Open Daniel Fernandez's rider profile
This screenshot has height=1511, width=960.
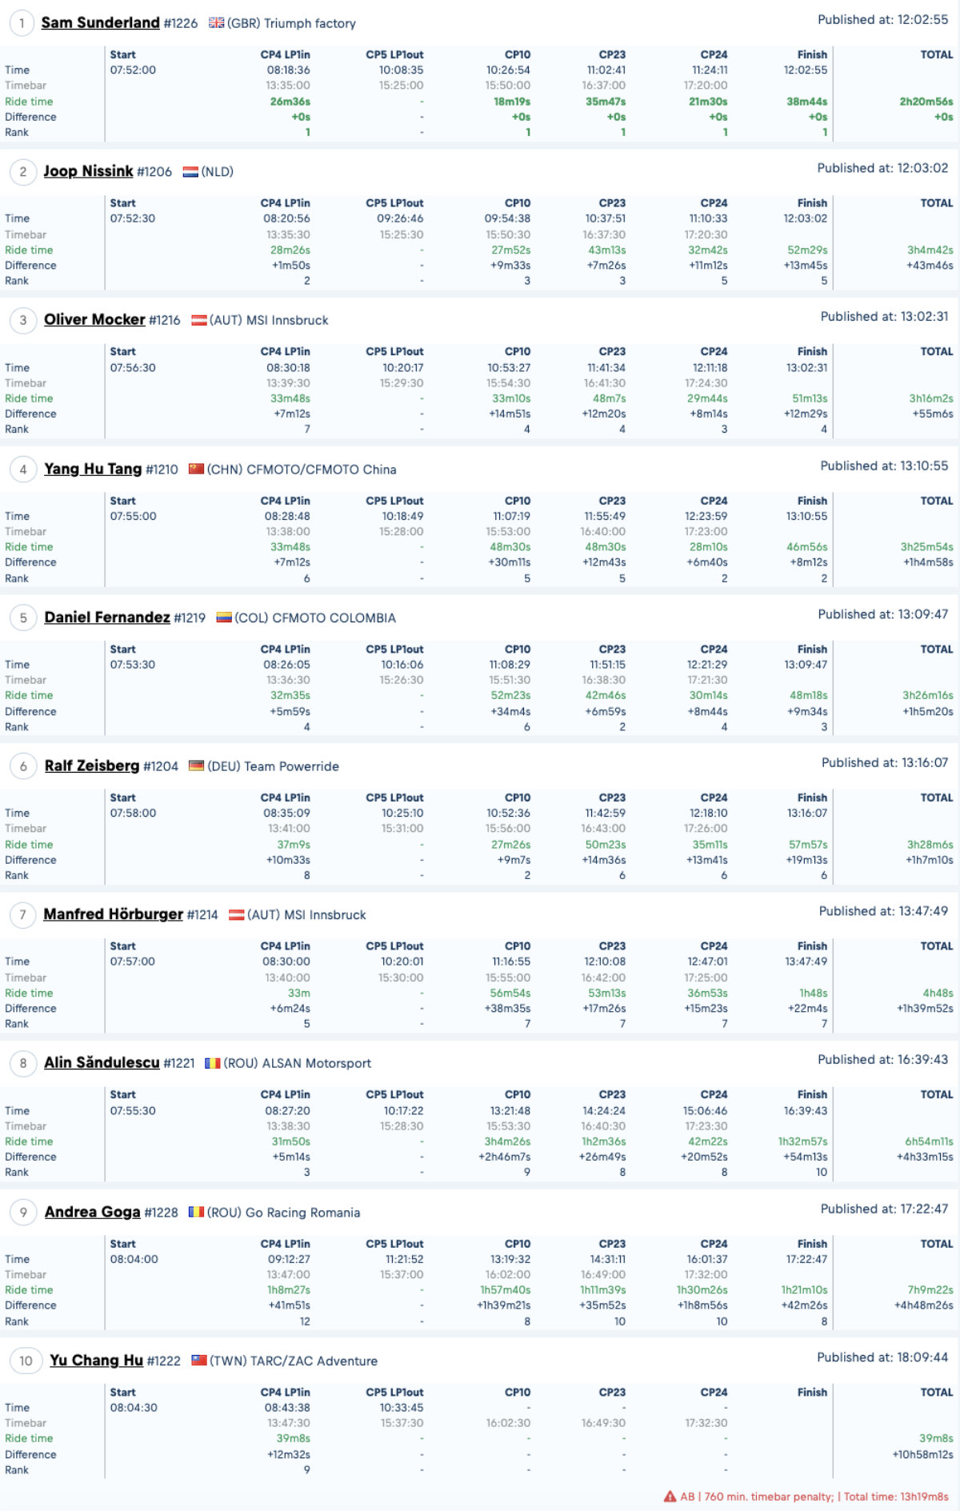tap(107, 618)
